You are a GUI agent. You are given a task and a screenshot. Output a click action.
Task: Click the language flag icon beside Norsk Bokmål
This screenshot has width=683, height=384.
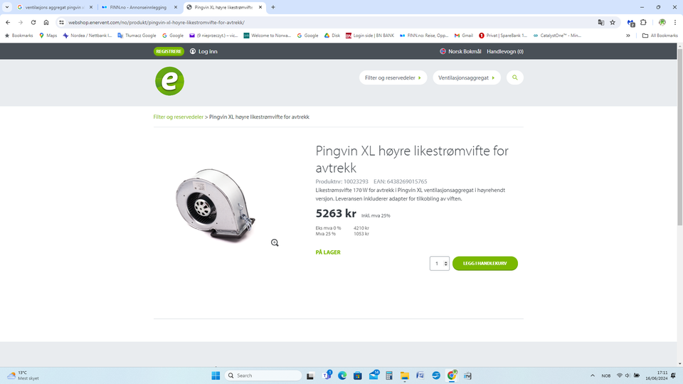tap(443, 51)
